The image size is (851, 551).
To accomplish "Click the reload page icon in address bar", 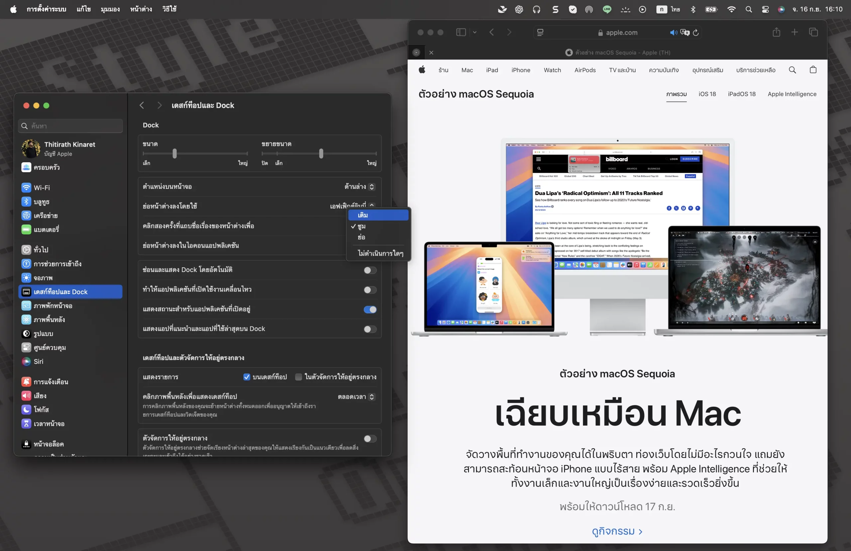I will coord(696,33).
